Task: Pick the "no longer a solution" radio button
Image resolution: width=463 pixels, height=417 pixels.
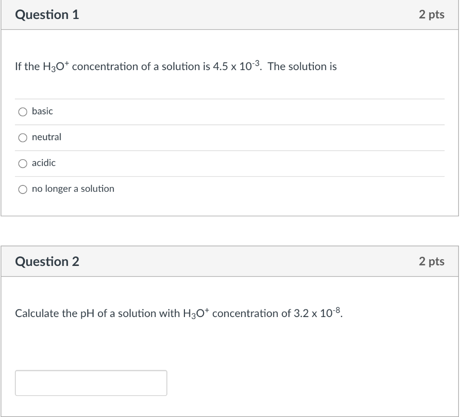Action: click(22, 189)
